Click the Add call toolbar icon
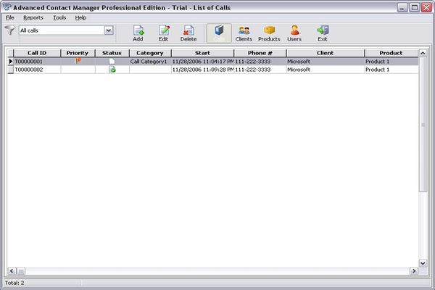This screenshot has height=290, width=435. (138, 30)
